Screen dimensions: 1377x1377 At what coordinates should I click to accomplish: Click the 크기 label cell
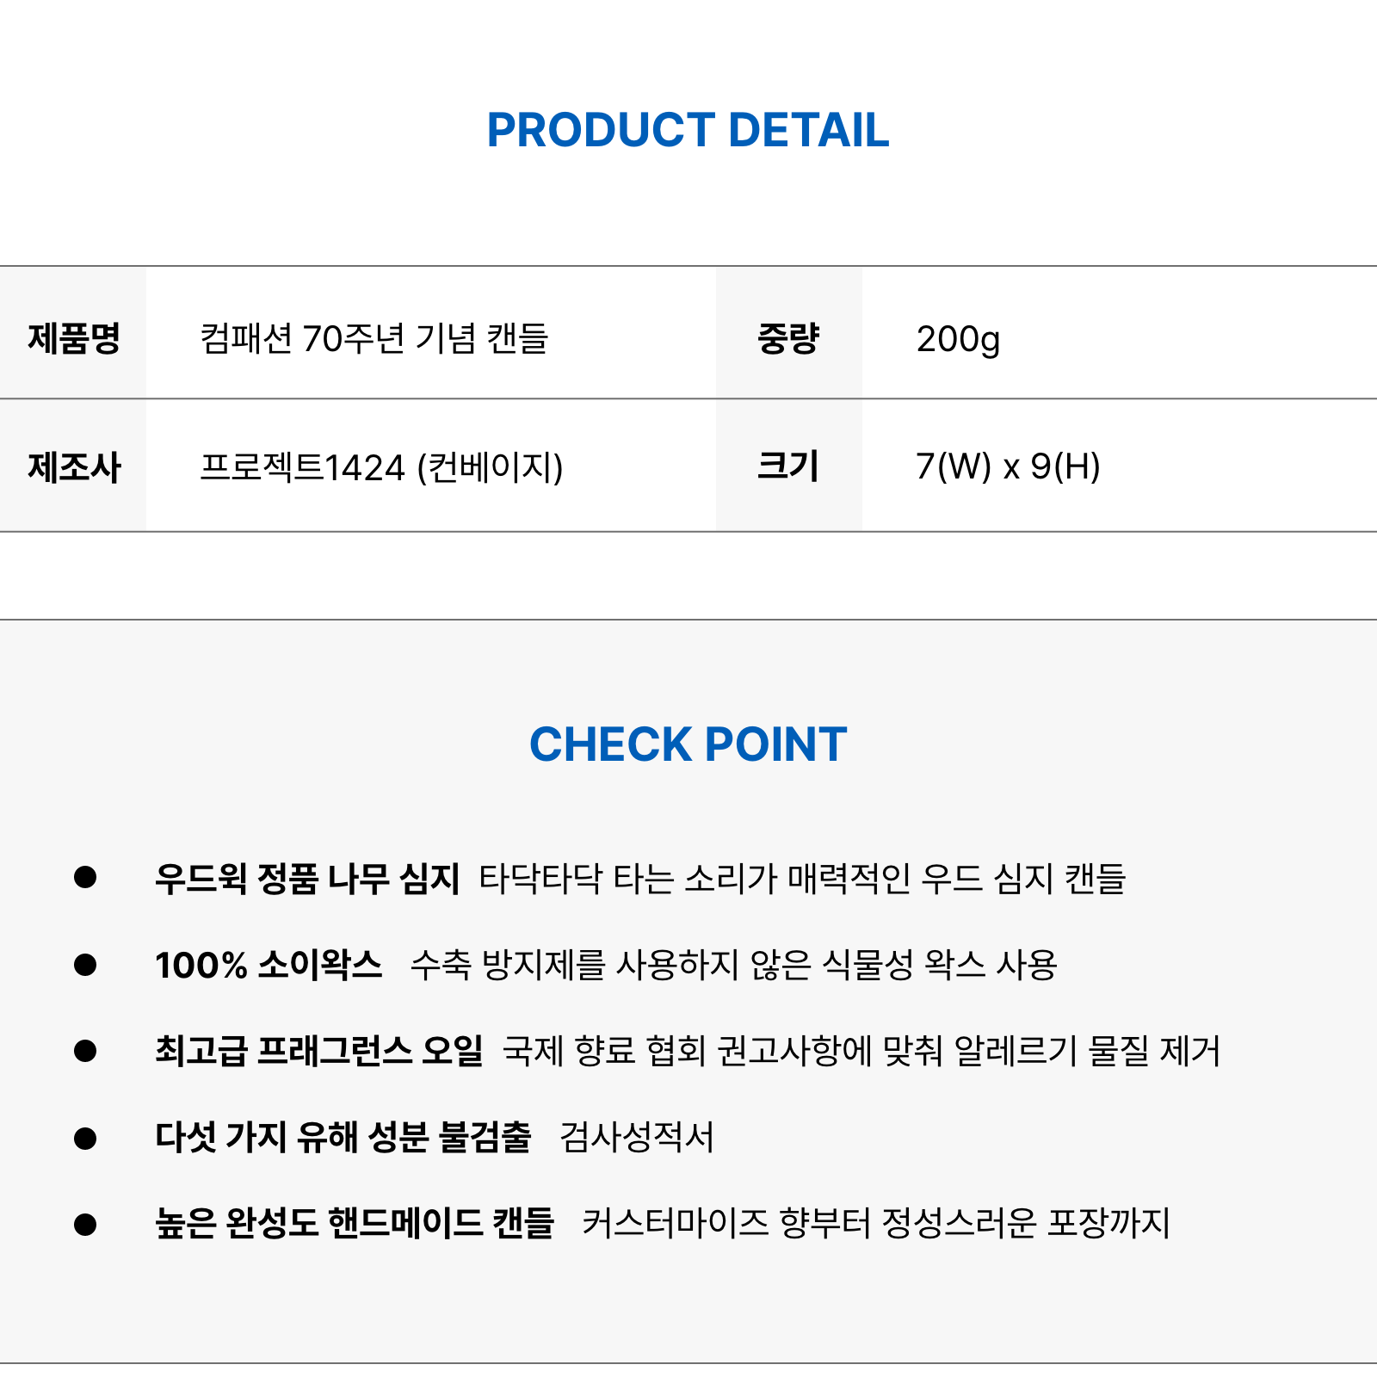(788, 466)
